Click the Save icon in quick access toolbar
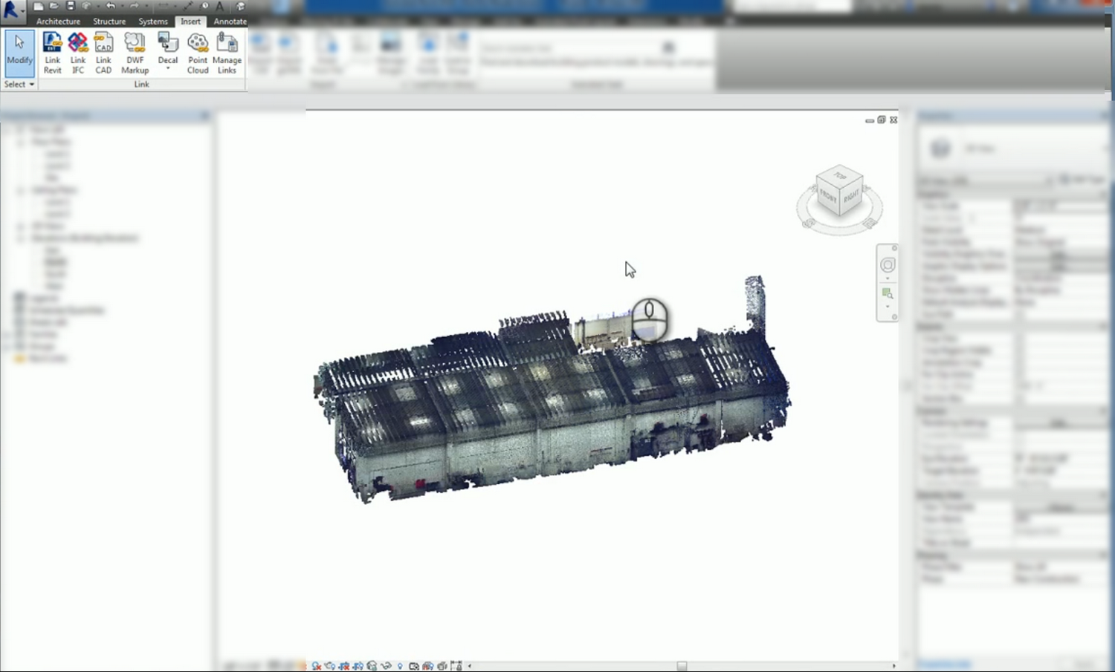The width and height of the screenshot is (1115, 672). click(x=71, y=6)
